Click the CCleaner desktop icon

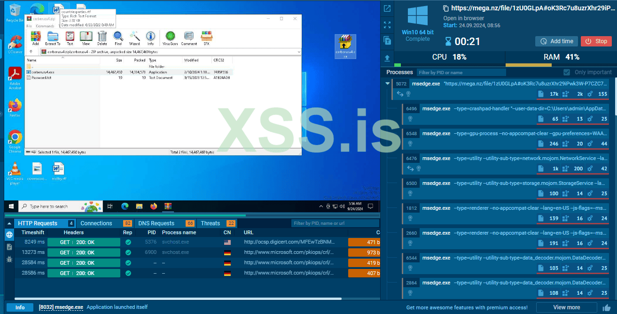(x=15, y=45)
